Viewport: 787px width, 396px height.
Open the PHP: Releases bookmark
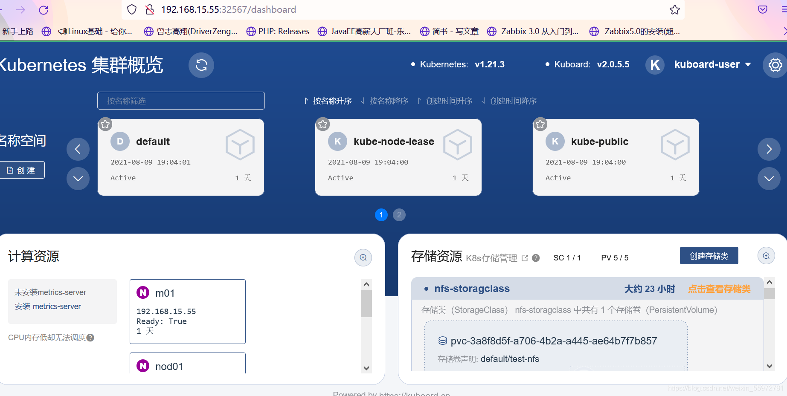(x=278, y=31)
